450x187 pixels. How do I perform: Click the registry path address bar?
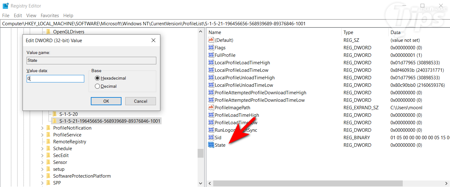coord(225,23)
